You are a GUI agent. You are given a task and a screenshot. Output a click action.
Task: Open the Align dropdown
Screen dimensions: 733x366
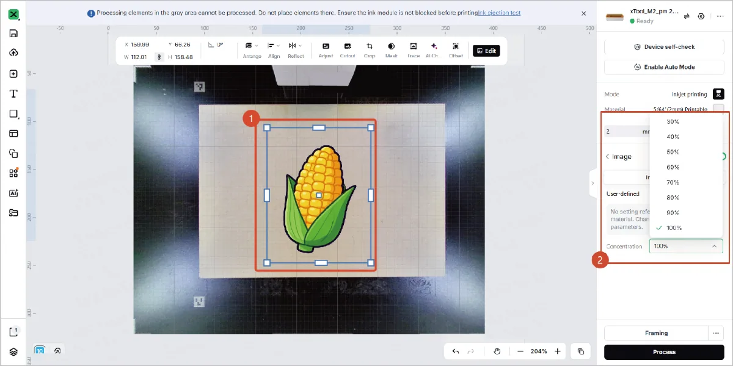tap(274, 49)
